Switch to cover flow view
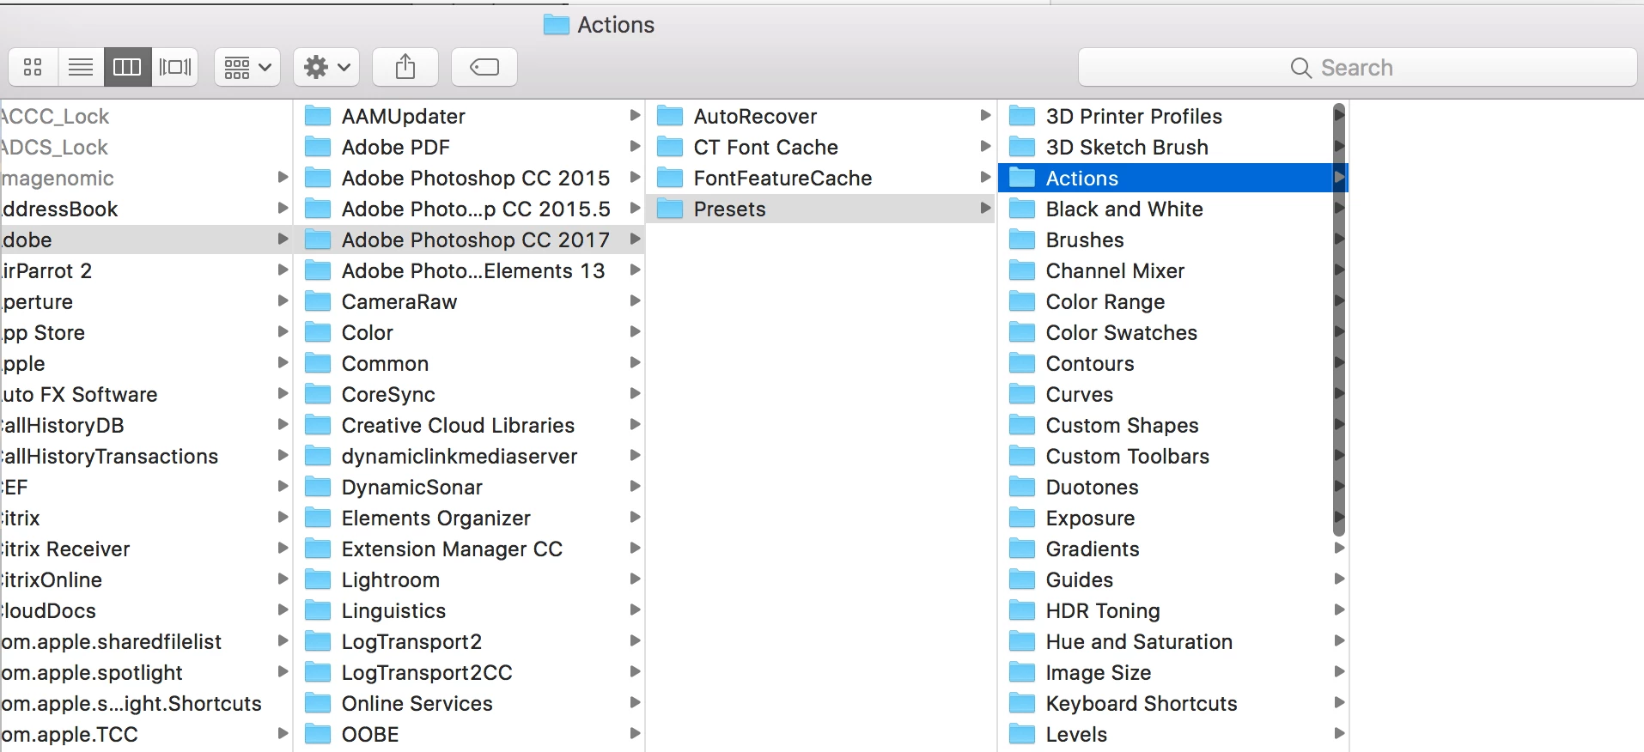This screenshot has height=752, width=1644. [175, 67]
